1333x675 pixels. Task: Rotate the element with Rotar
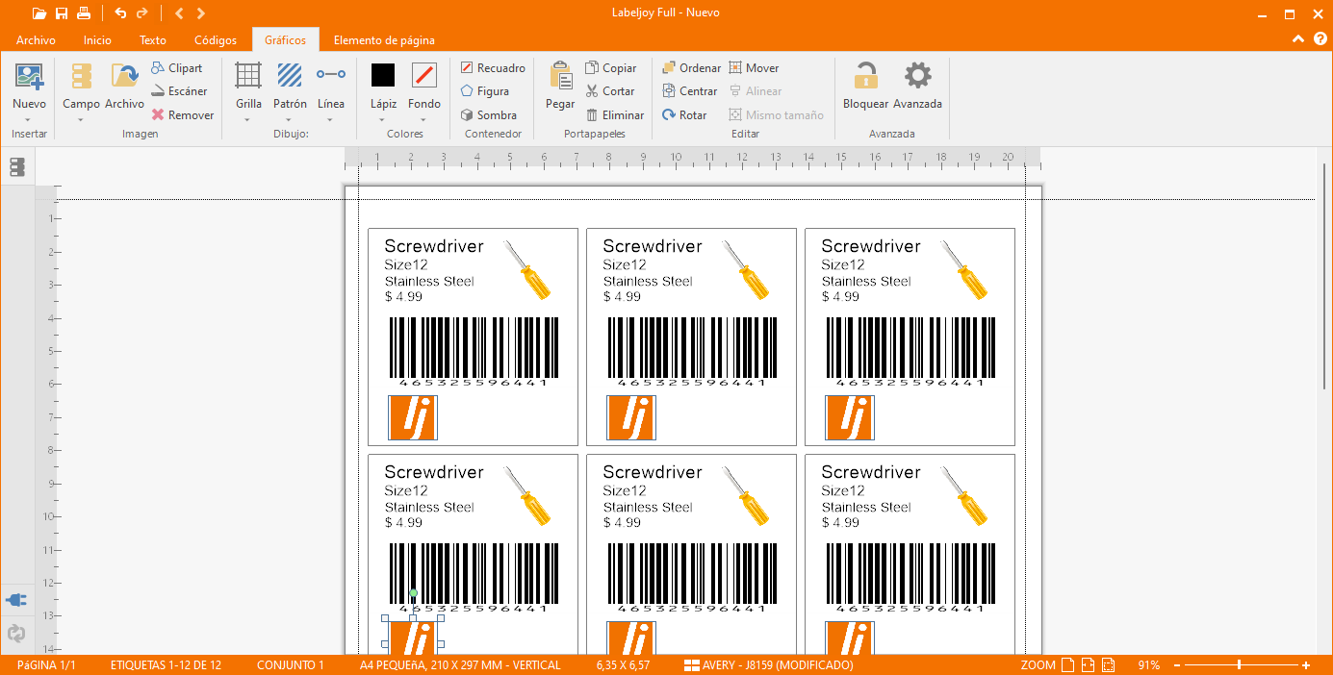684,114
